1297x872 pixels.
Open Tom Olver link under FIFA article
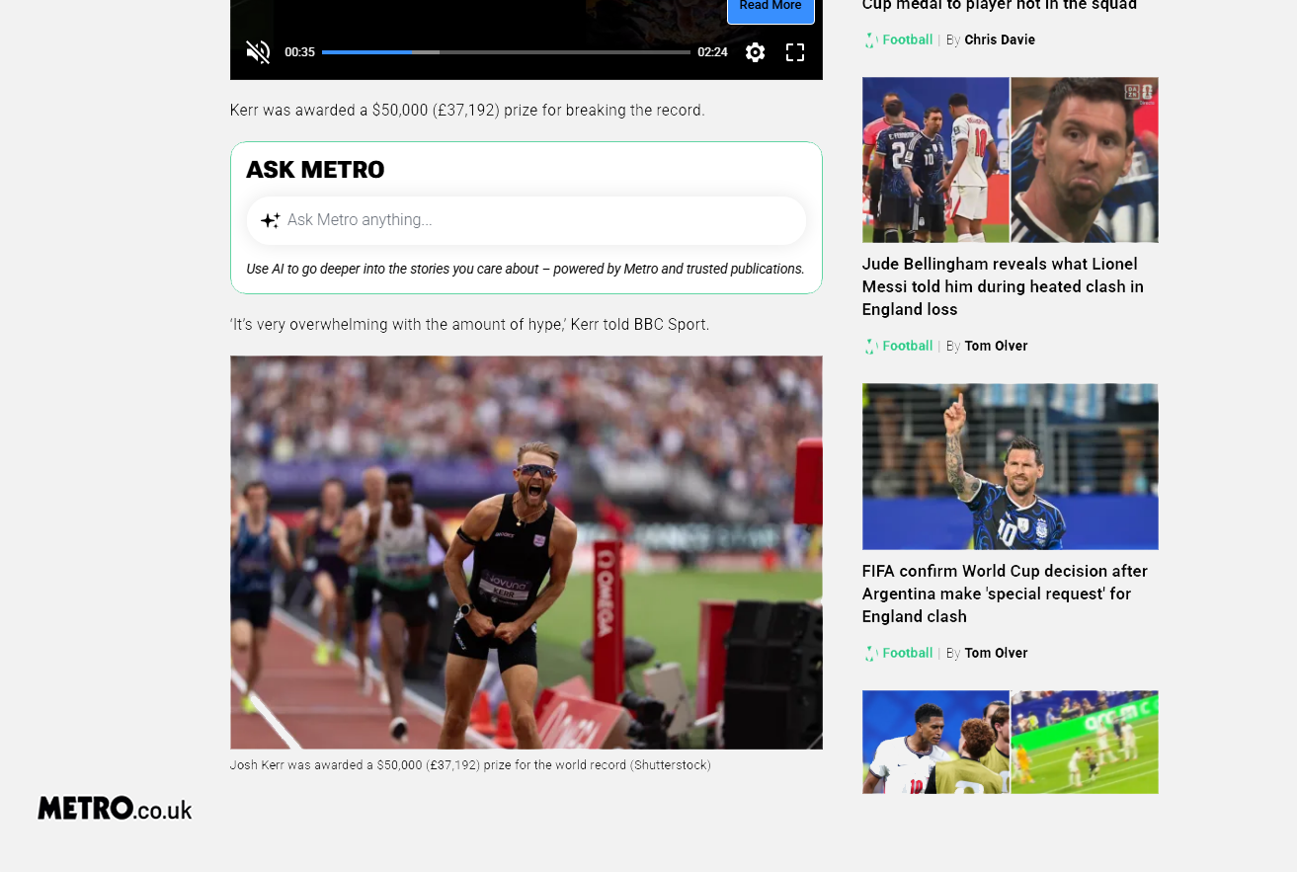(996, 653)
